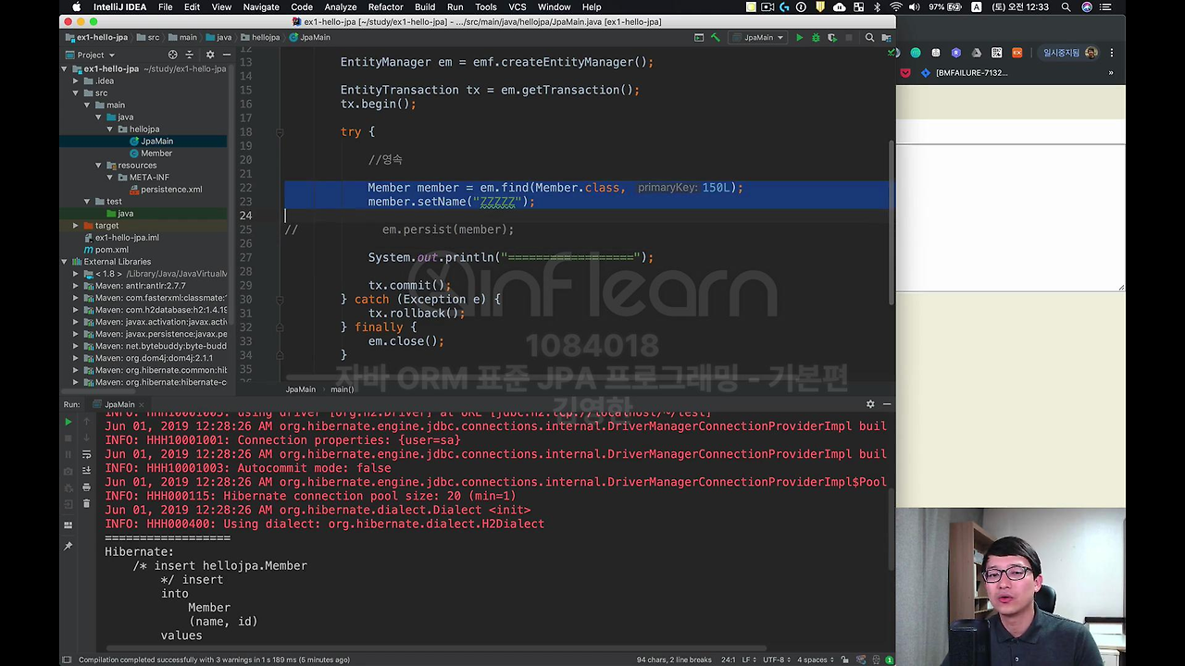Close the JpaMain Run tab
Screen dimensions: 1185x666
[x=141, y=404]
